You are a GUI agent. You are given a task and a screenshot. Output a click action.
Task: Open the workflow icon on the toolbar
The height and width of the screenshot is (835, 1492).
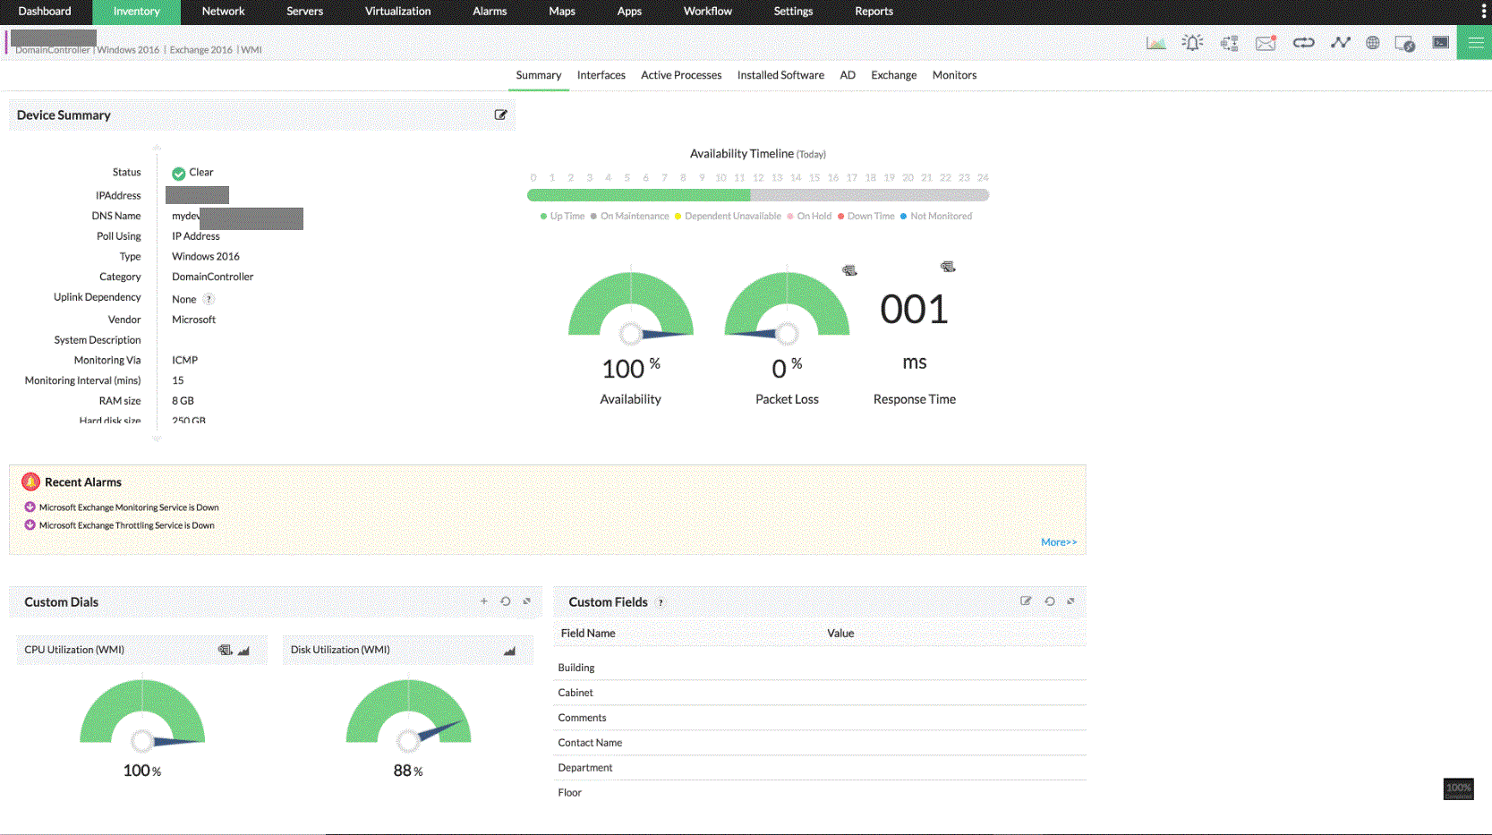[x=1229, y=42]
